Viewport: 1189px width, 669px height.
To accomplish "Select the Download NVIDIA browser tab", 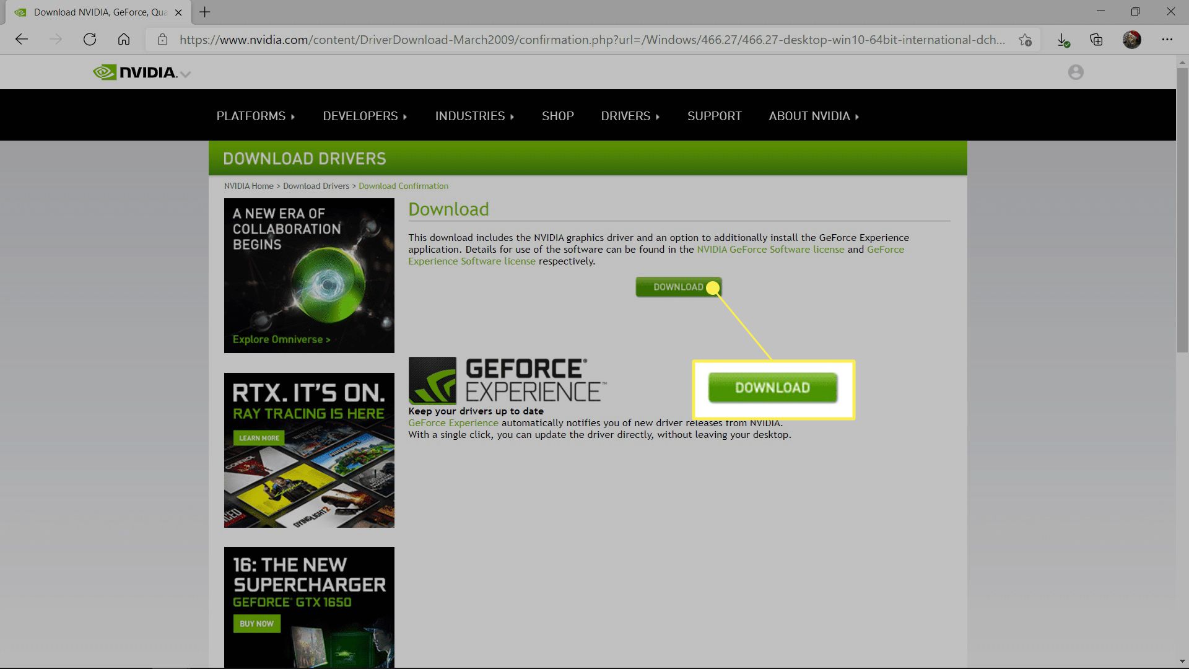I will point(99,12).
